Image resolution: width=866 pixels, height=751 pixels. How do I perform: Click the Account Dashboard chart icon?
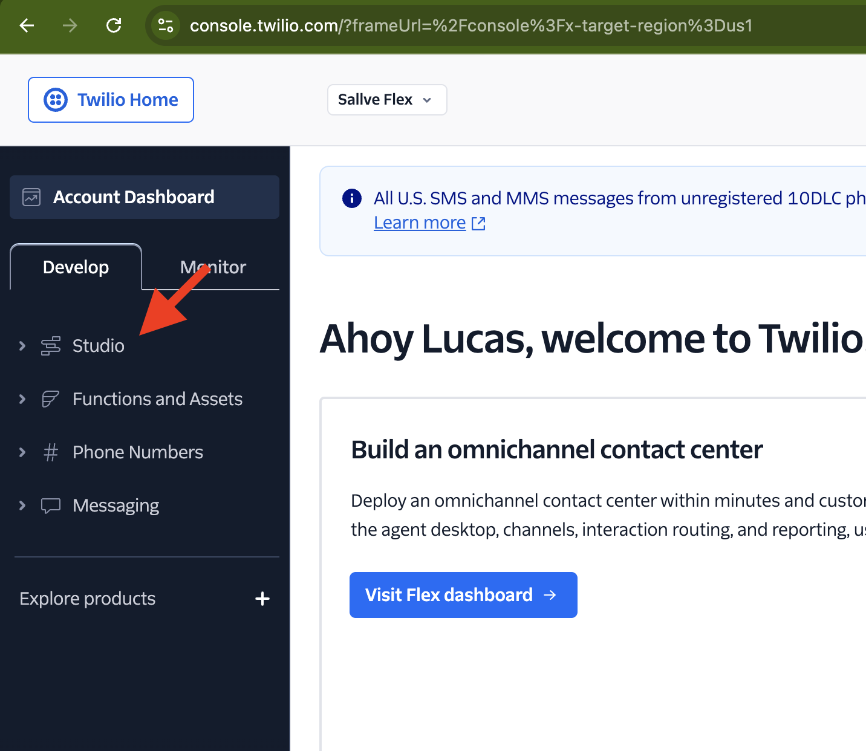31,197
